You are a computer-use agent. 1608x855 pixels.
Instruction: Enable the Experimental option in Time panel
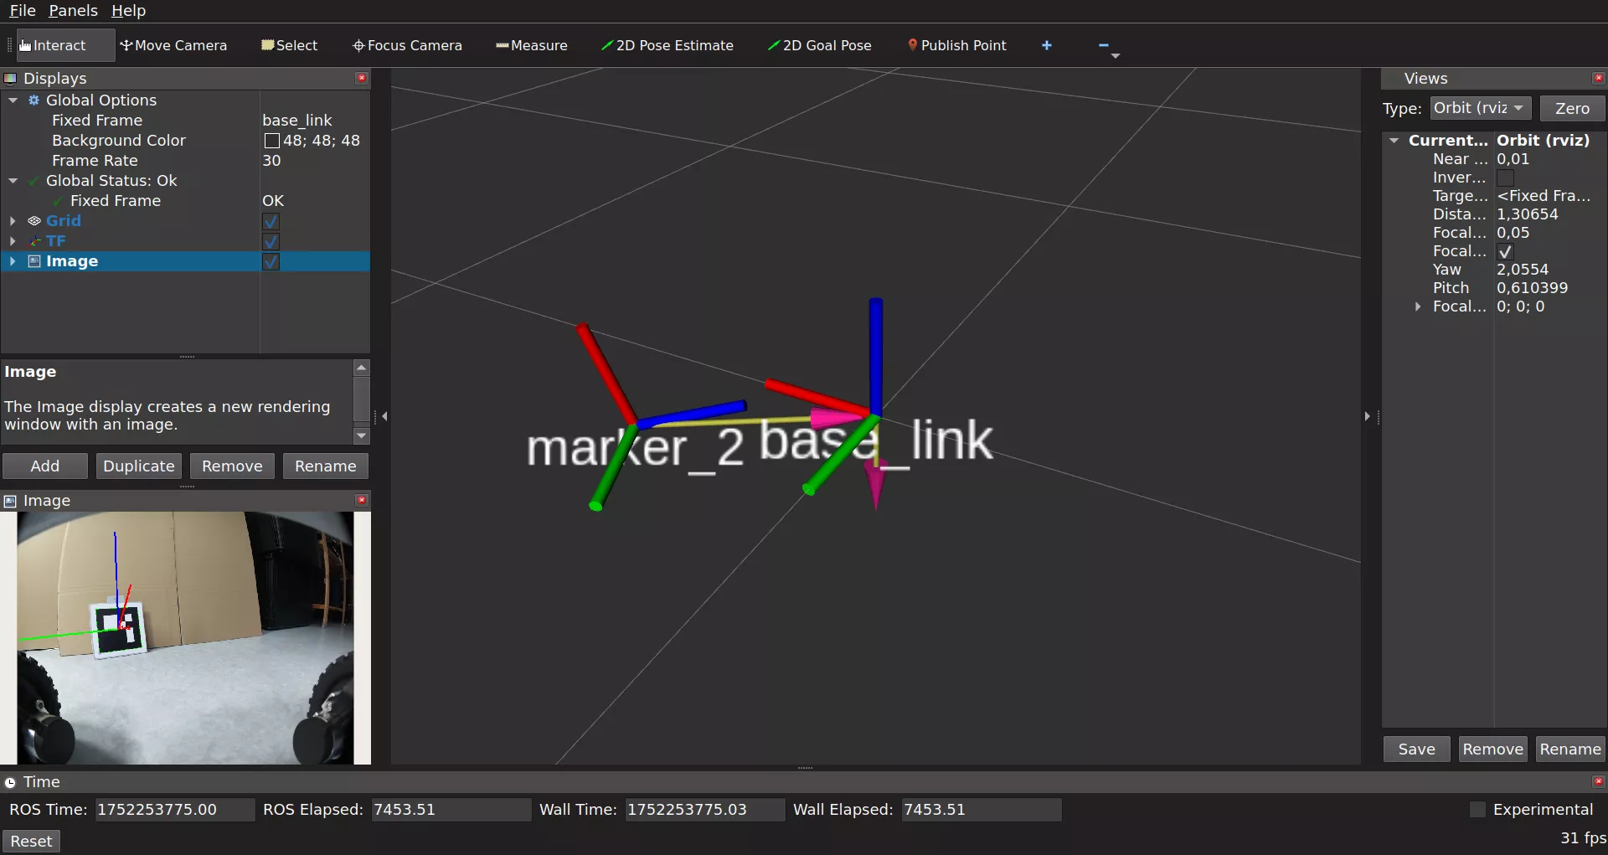coord(1478,809)
